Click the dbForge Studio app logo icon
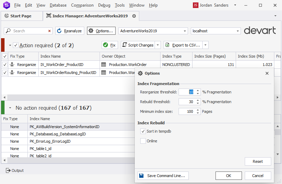The width and height of the screenshot is (282, 184). [x=7, y=5]
